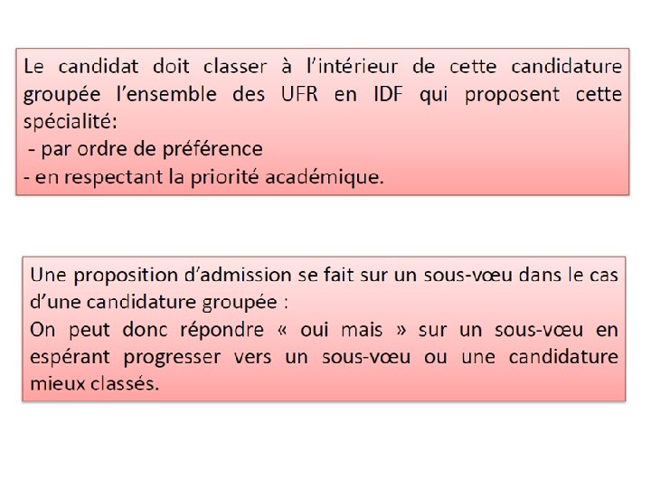Click the word 'espérant' in the lower box
This screenshot has height=488, width=651.
(x=70, y=358)
